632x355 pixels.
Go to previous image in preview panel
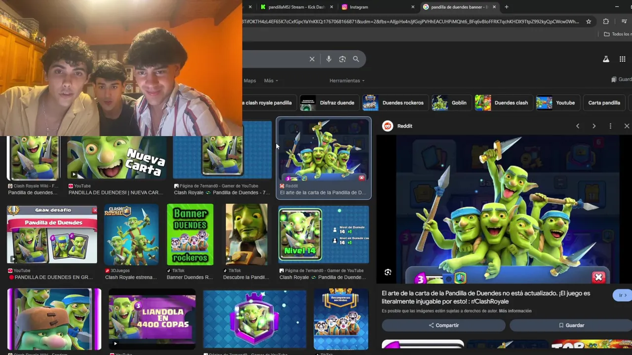578,126
